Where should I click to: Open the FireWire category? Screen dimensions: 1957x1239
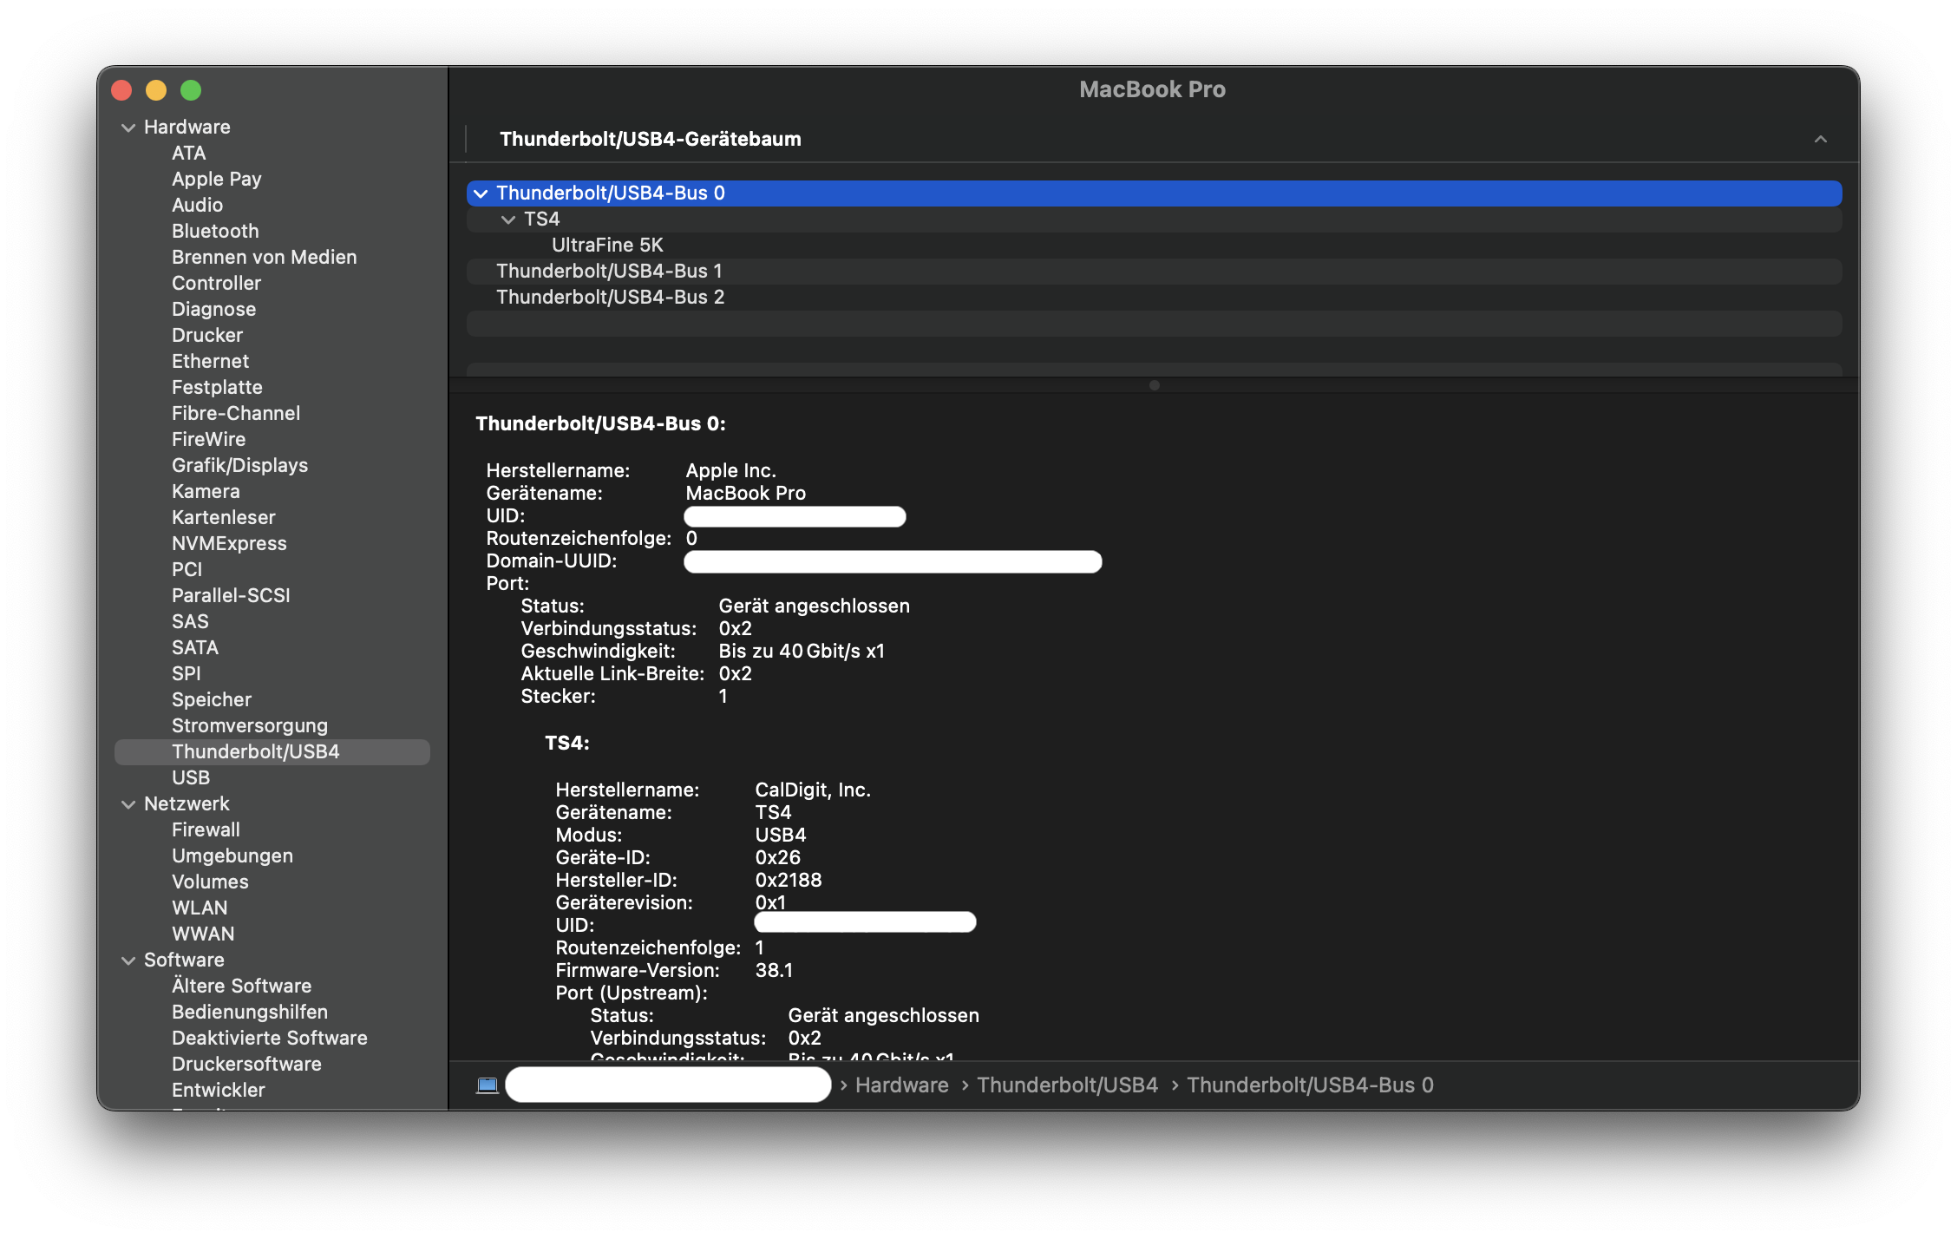click(x=208, y=439)
